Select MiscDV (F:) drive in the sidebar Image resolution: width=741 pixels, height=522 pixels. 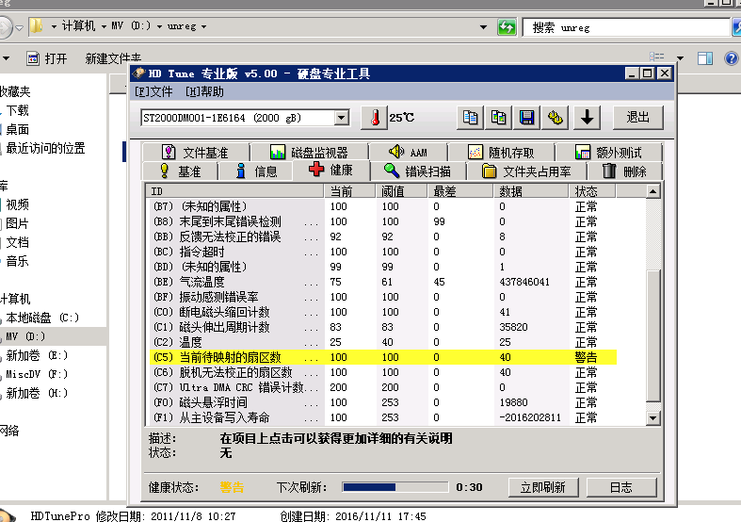(x=37, y=374)
